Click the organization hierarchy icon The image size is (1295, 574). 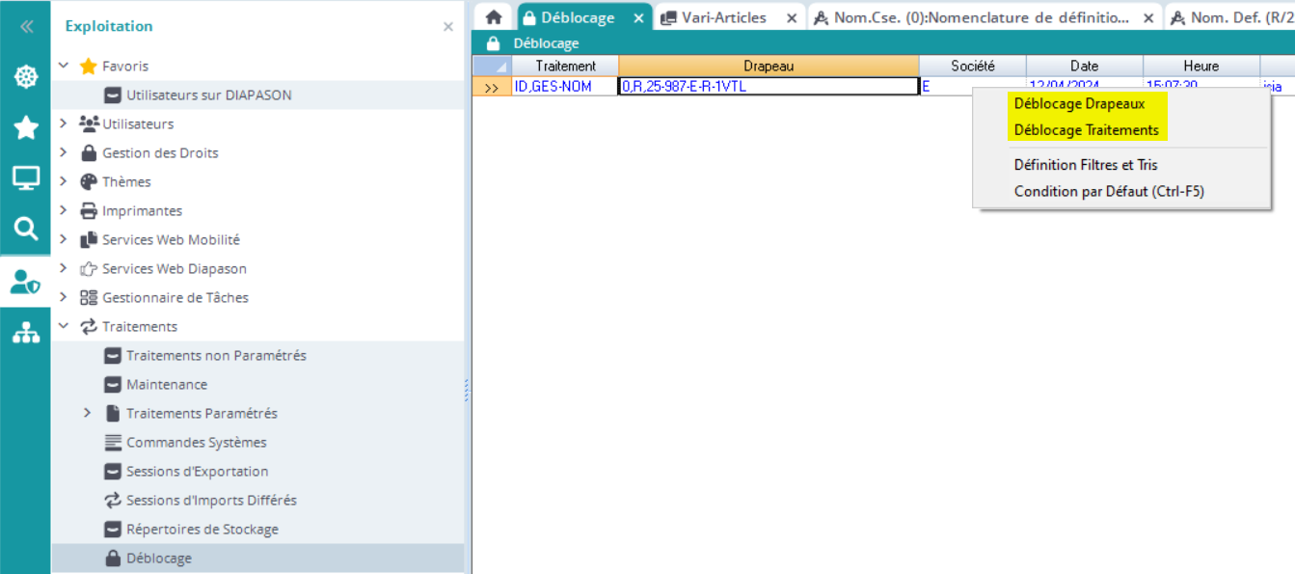(25, 333)
